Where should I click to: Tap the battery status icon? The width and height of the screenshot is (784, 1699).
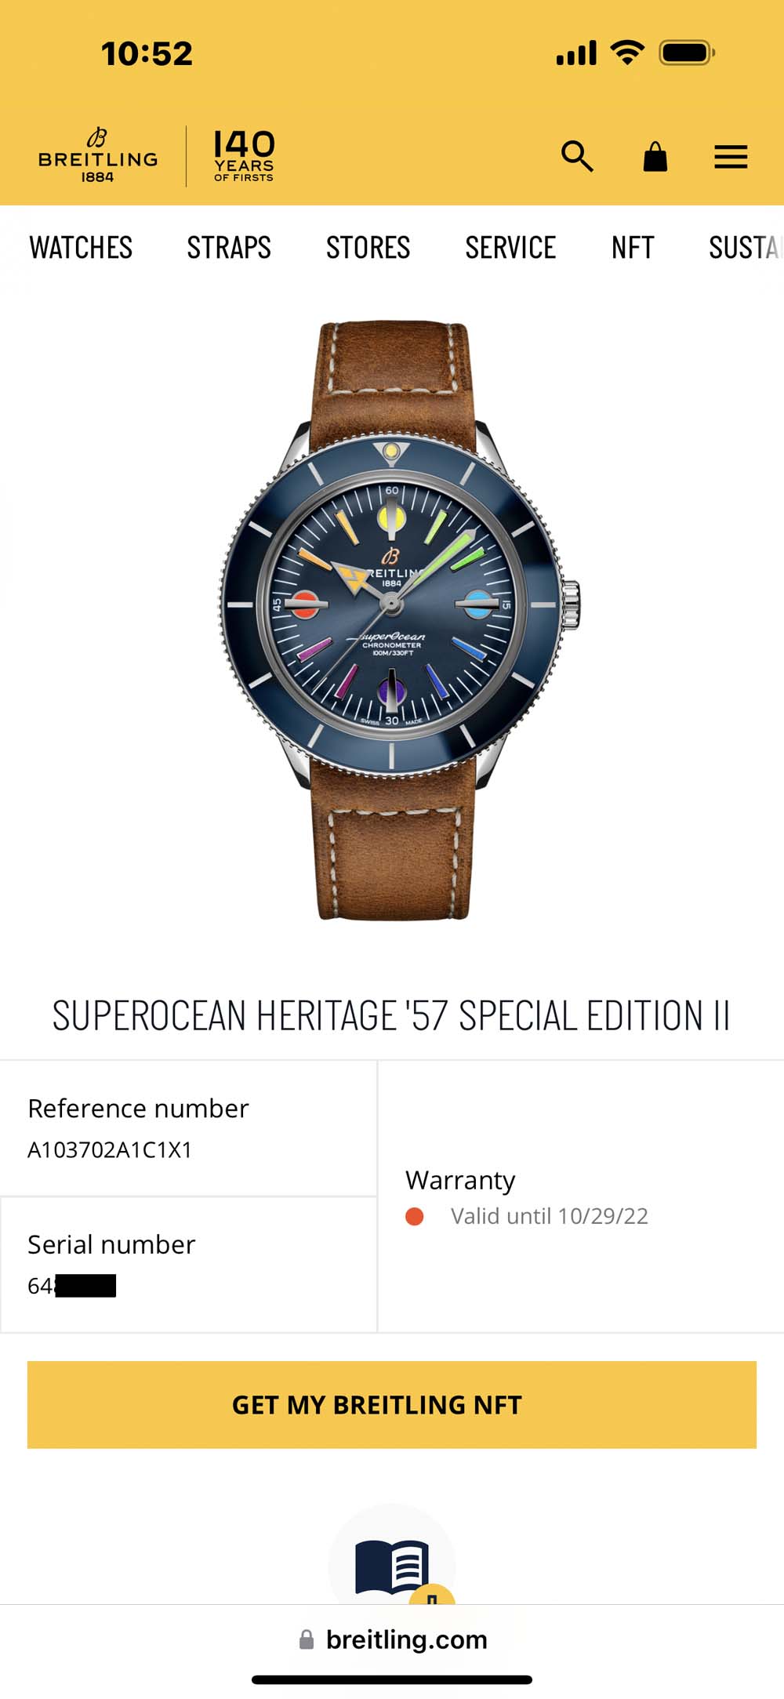point(687,53)
